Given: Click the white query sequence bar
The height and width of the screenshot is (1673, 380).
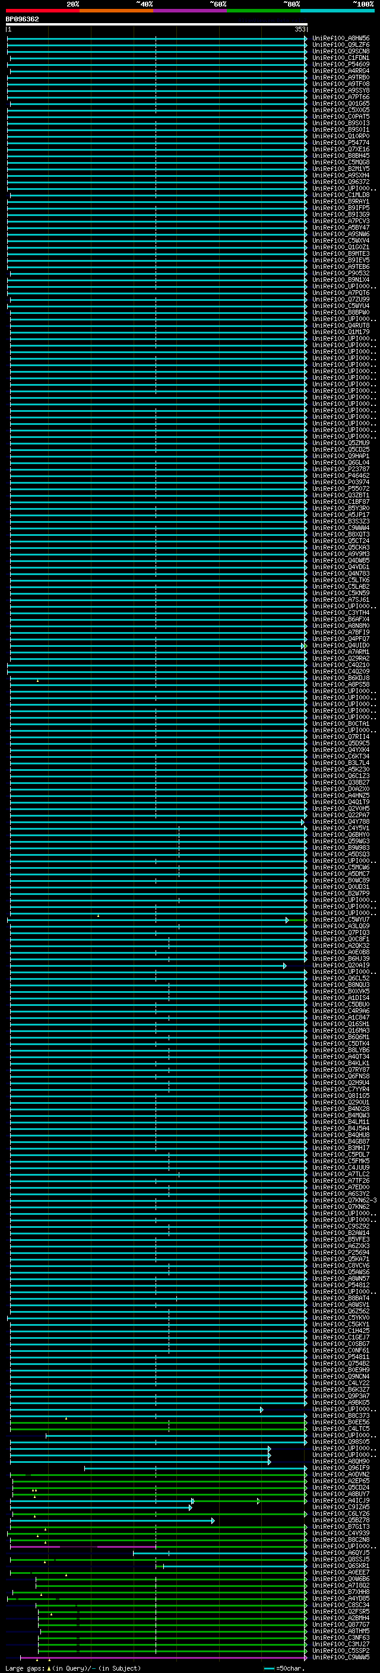Looking at the screenshot, I should click(x=157, y=24).
